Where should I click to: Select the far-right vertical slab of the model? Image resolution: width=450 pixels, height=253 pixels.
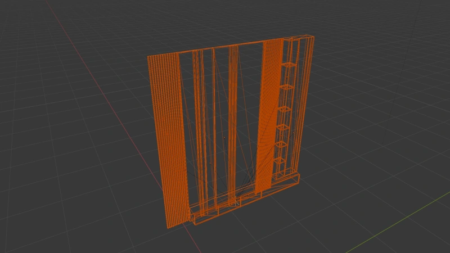click(304, 101)
